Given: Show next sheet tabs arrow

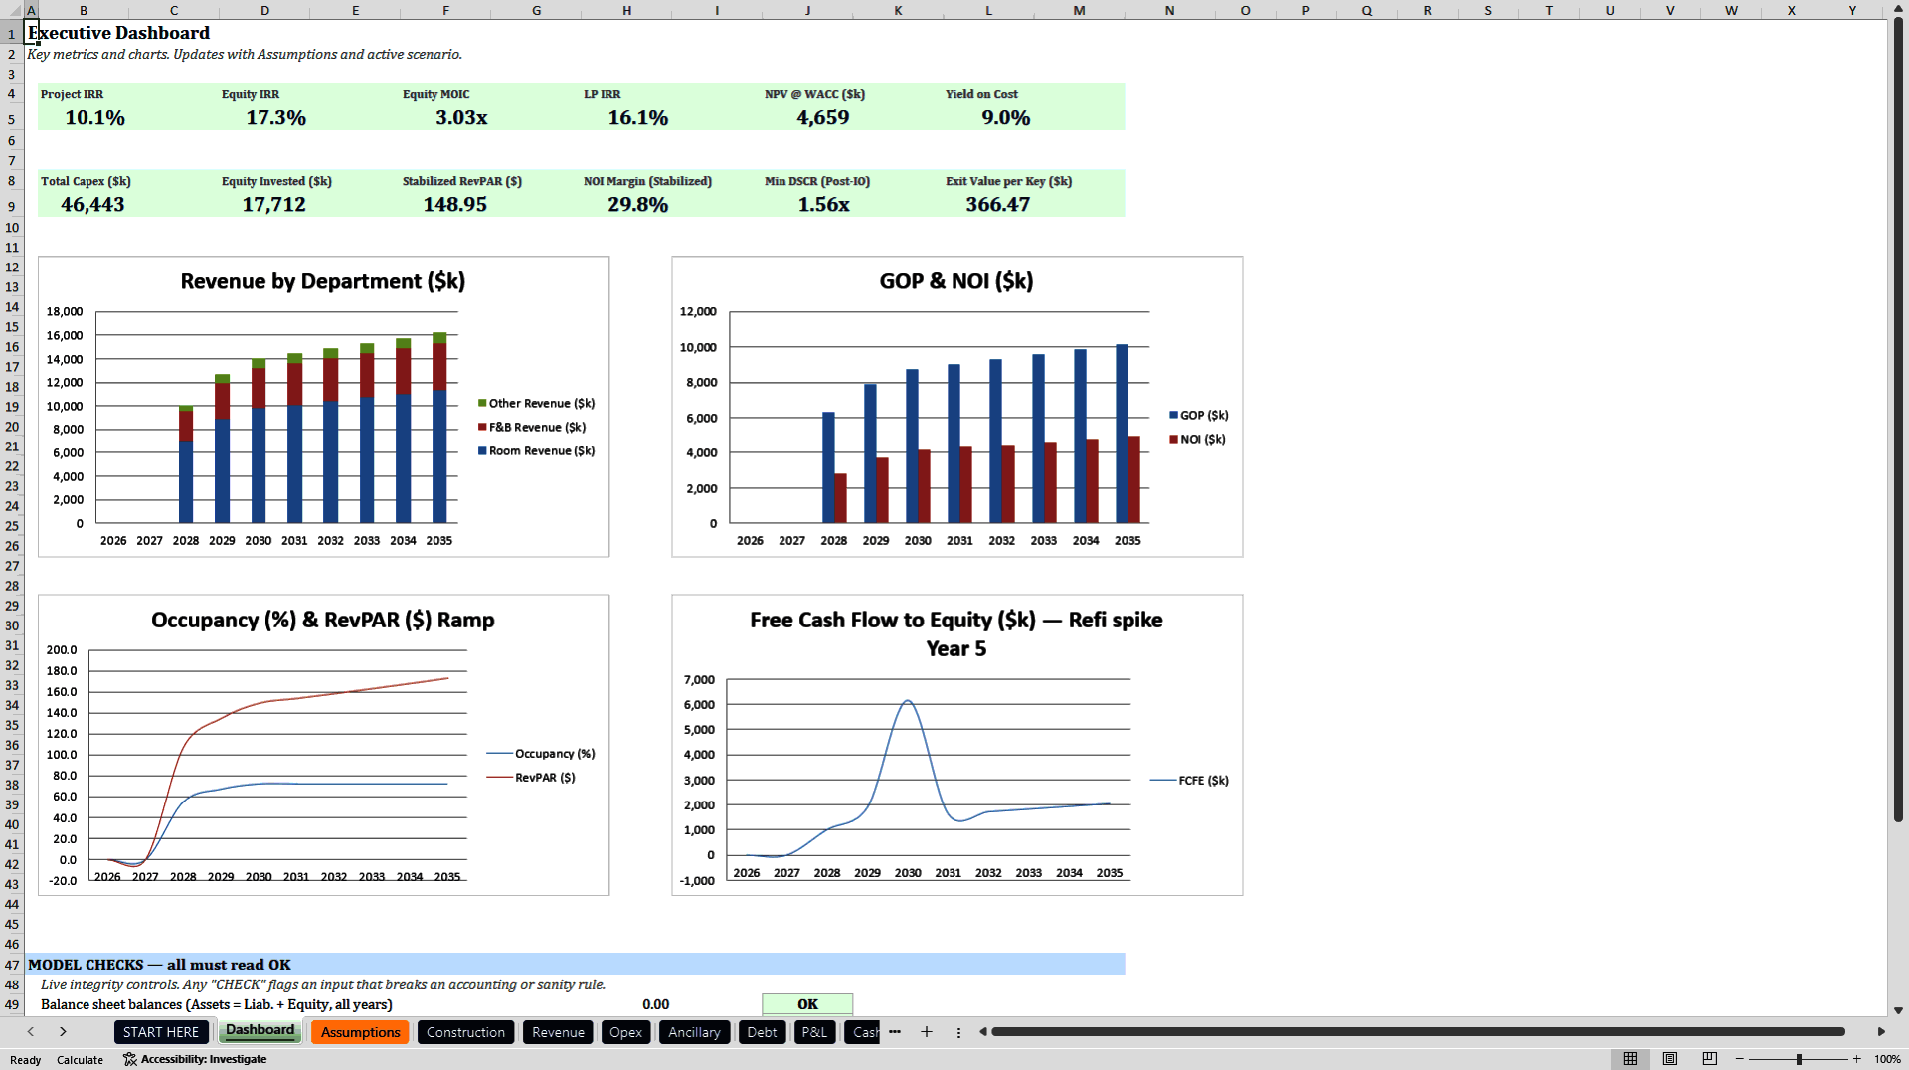Looking at the screenshot, I should tap(63, 1032).
